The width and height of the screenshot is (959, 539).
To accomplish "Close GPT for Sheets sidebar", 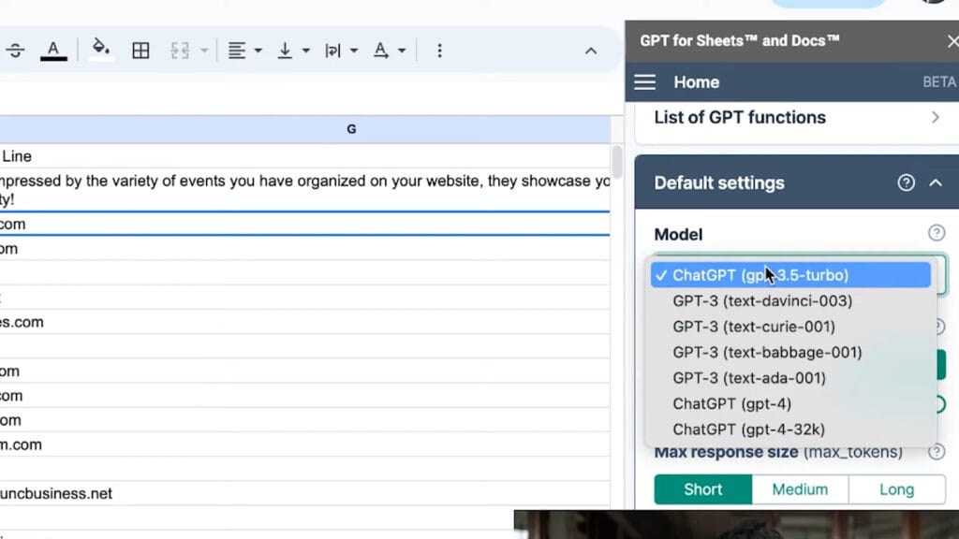I will coord(952,41).
